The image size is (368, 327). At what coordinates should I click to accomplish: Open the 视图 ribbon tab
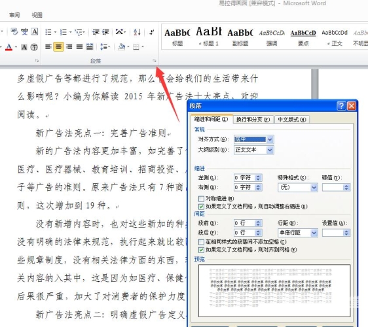(37, 15)
